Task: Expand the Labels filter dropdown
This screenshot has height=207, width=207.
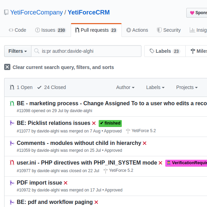Action: coord(155,87)
